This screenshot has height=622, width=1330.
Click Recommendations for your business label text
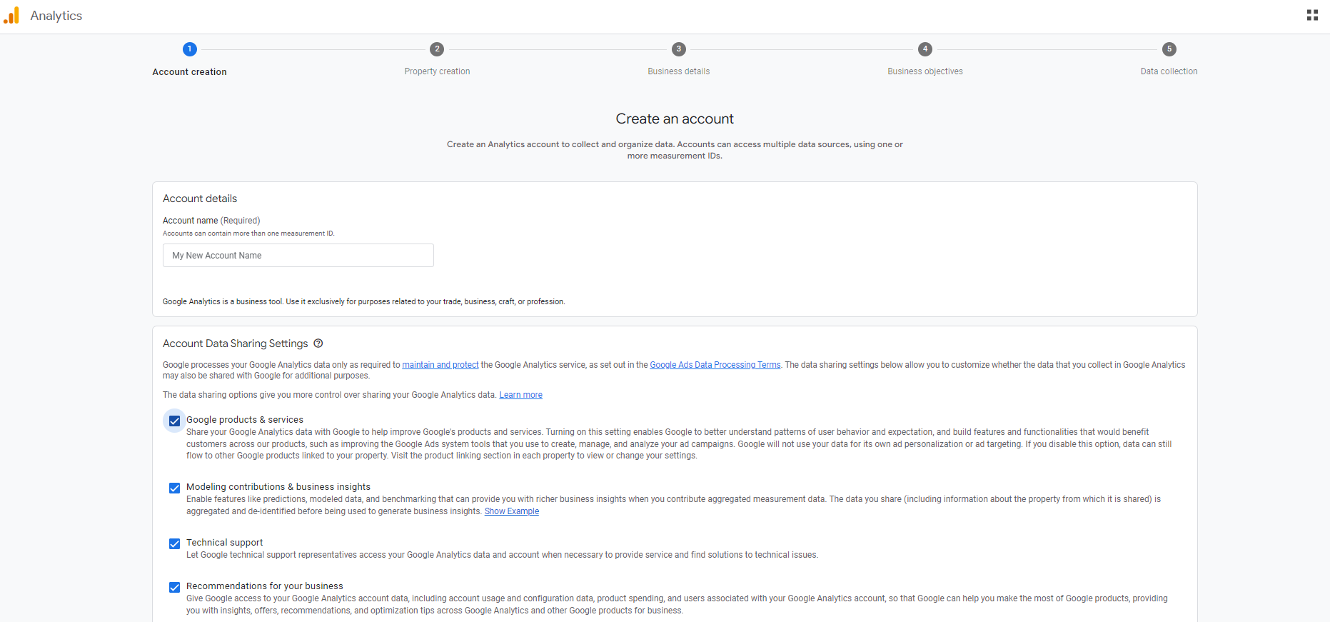point(265,586)
